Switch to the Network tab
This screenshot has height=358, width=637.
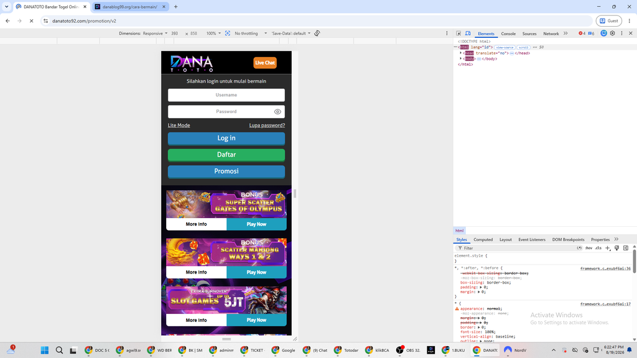tap(551, 34)
